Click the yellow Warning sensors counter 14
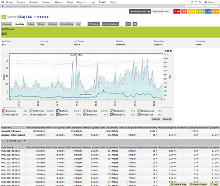Viewport: 220px width, 186px height. click(x=191, y=11)
